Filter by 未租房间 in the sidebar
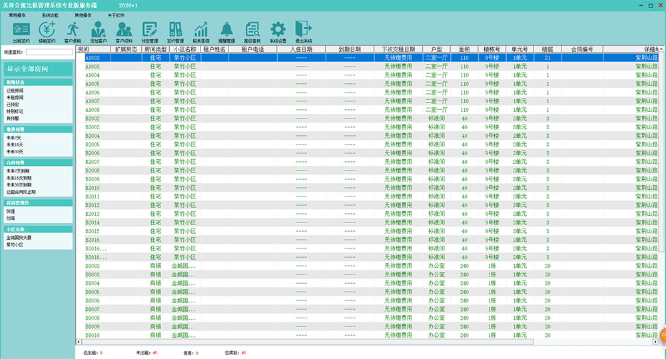 click(x=15, y=97)
